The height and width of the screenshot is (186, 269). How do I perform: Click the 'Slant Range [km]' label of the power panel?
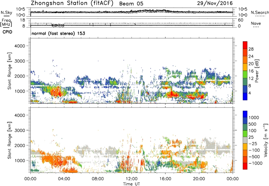pyautogui.click(x=9, y=71)
